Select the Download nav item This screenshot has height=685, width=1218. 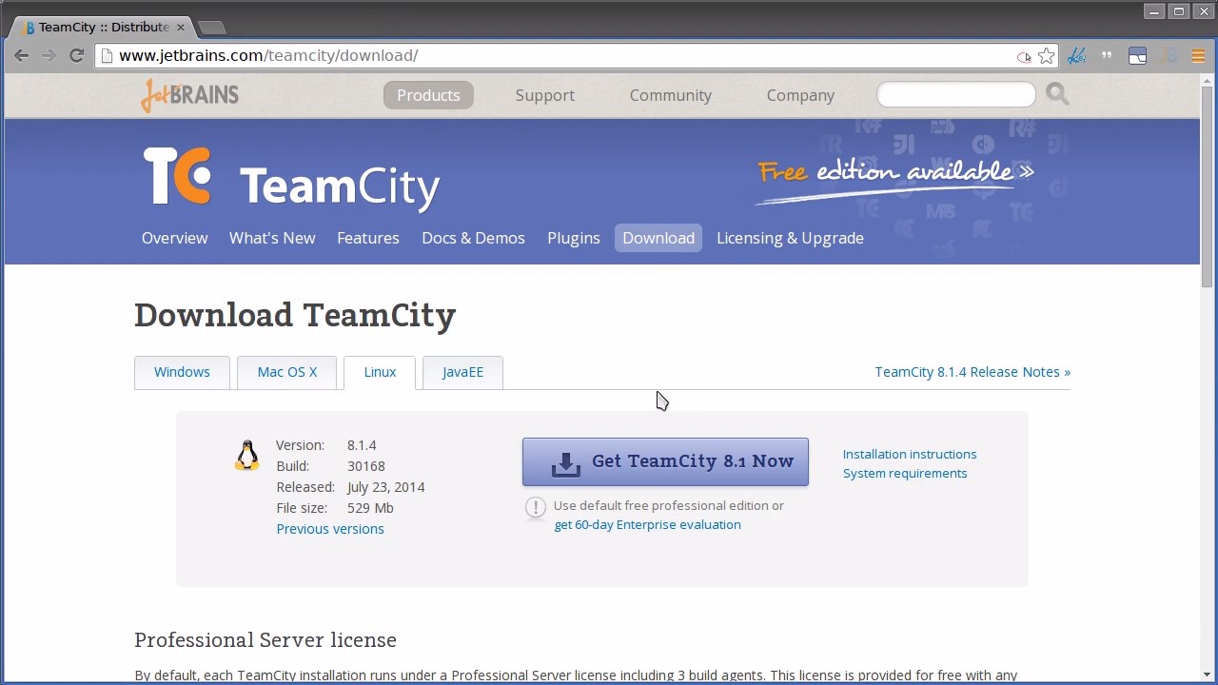658,238
